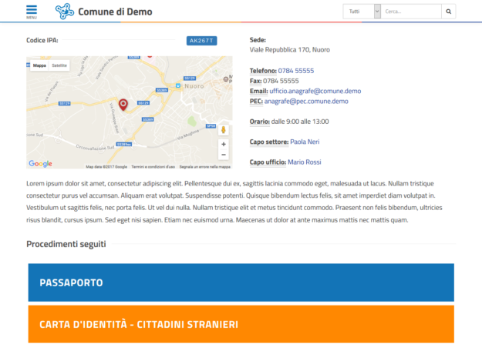Expand the Passaporto procedure panel

coord(241,282)
